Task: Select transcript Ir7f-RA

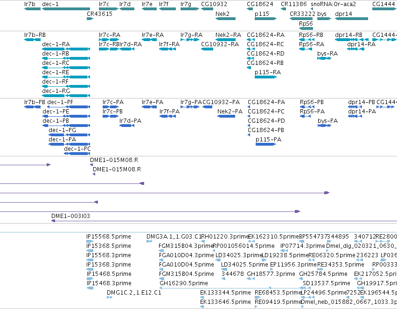Action: click(x=167, y=49)
